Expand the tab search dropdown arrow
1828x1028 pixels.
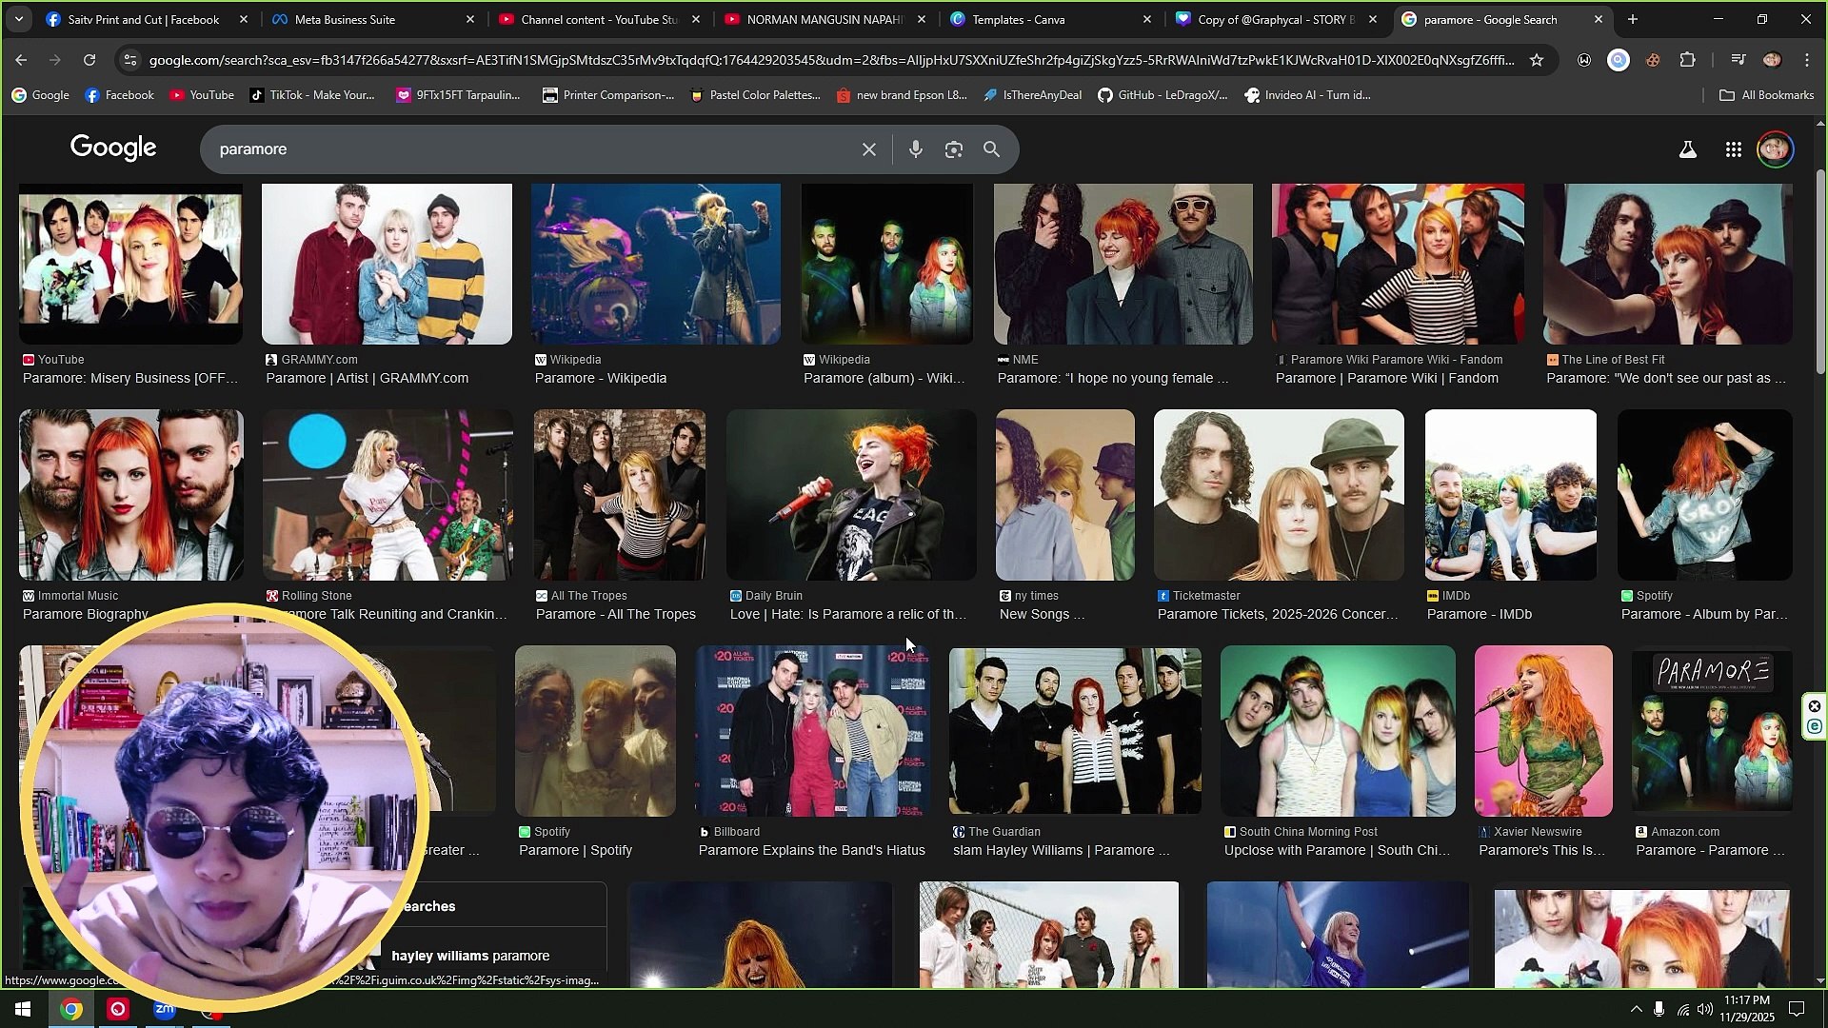(x=19, y=19)
